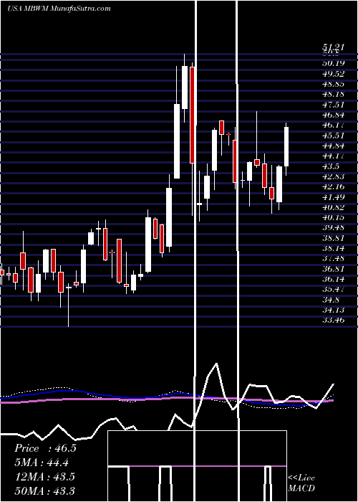The image size is (358, 502).
Task: Click the 44.17 price axis label
Action: click(x=333, y=156)
